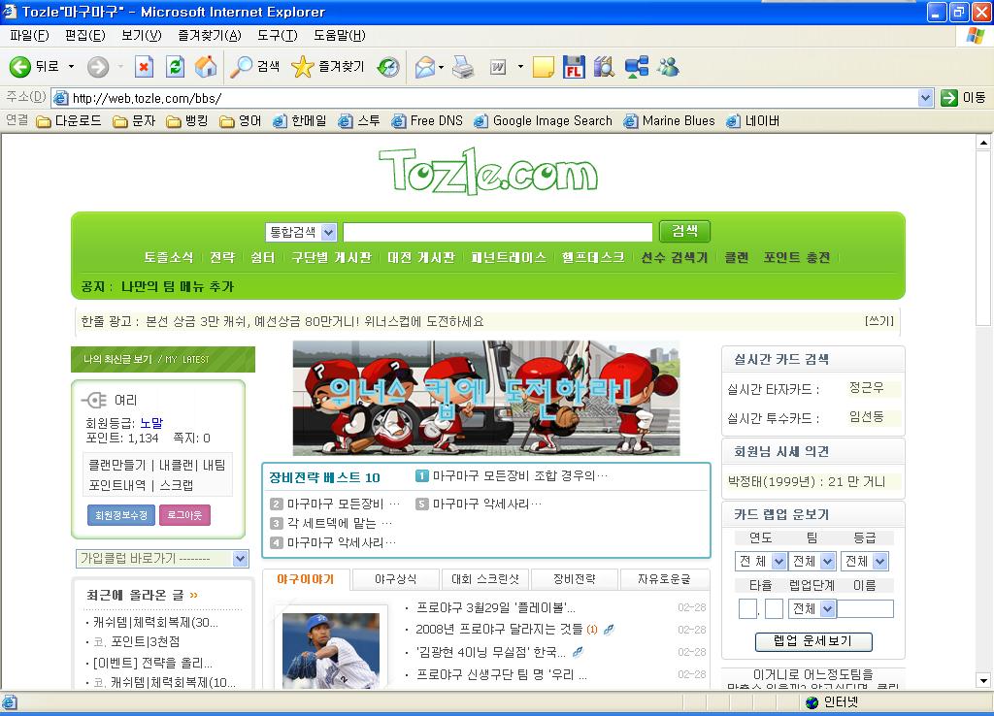This screenshot has height=716, width=994.
Task: Switch to the 야구상식 tab
Action: tap(396, 579)
